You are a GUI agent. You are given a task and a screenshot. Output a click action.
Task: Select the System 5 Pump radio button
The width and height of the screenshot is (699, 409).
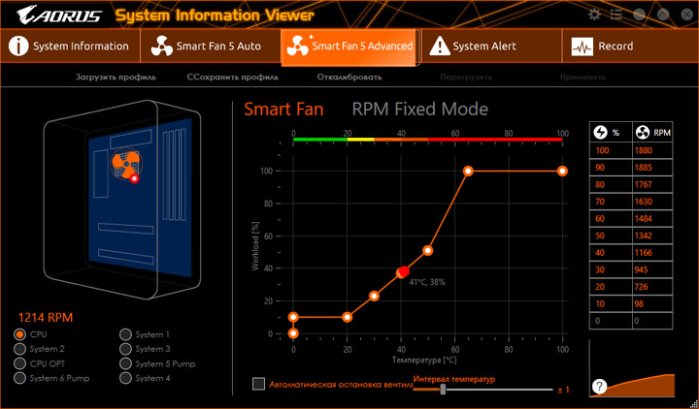[x=125, y=363]
